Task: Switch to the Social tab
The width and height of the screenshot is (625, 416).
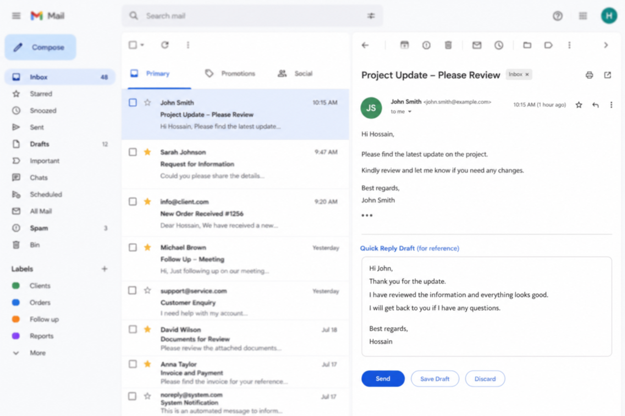Action: coord(295,74)
